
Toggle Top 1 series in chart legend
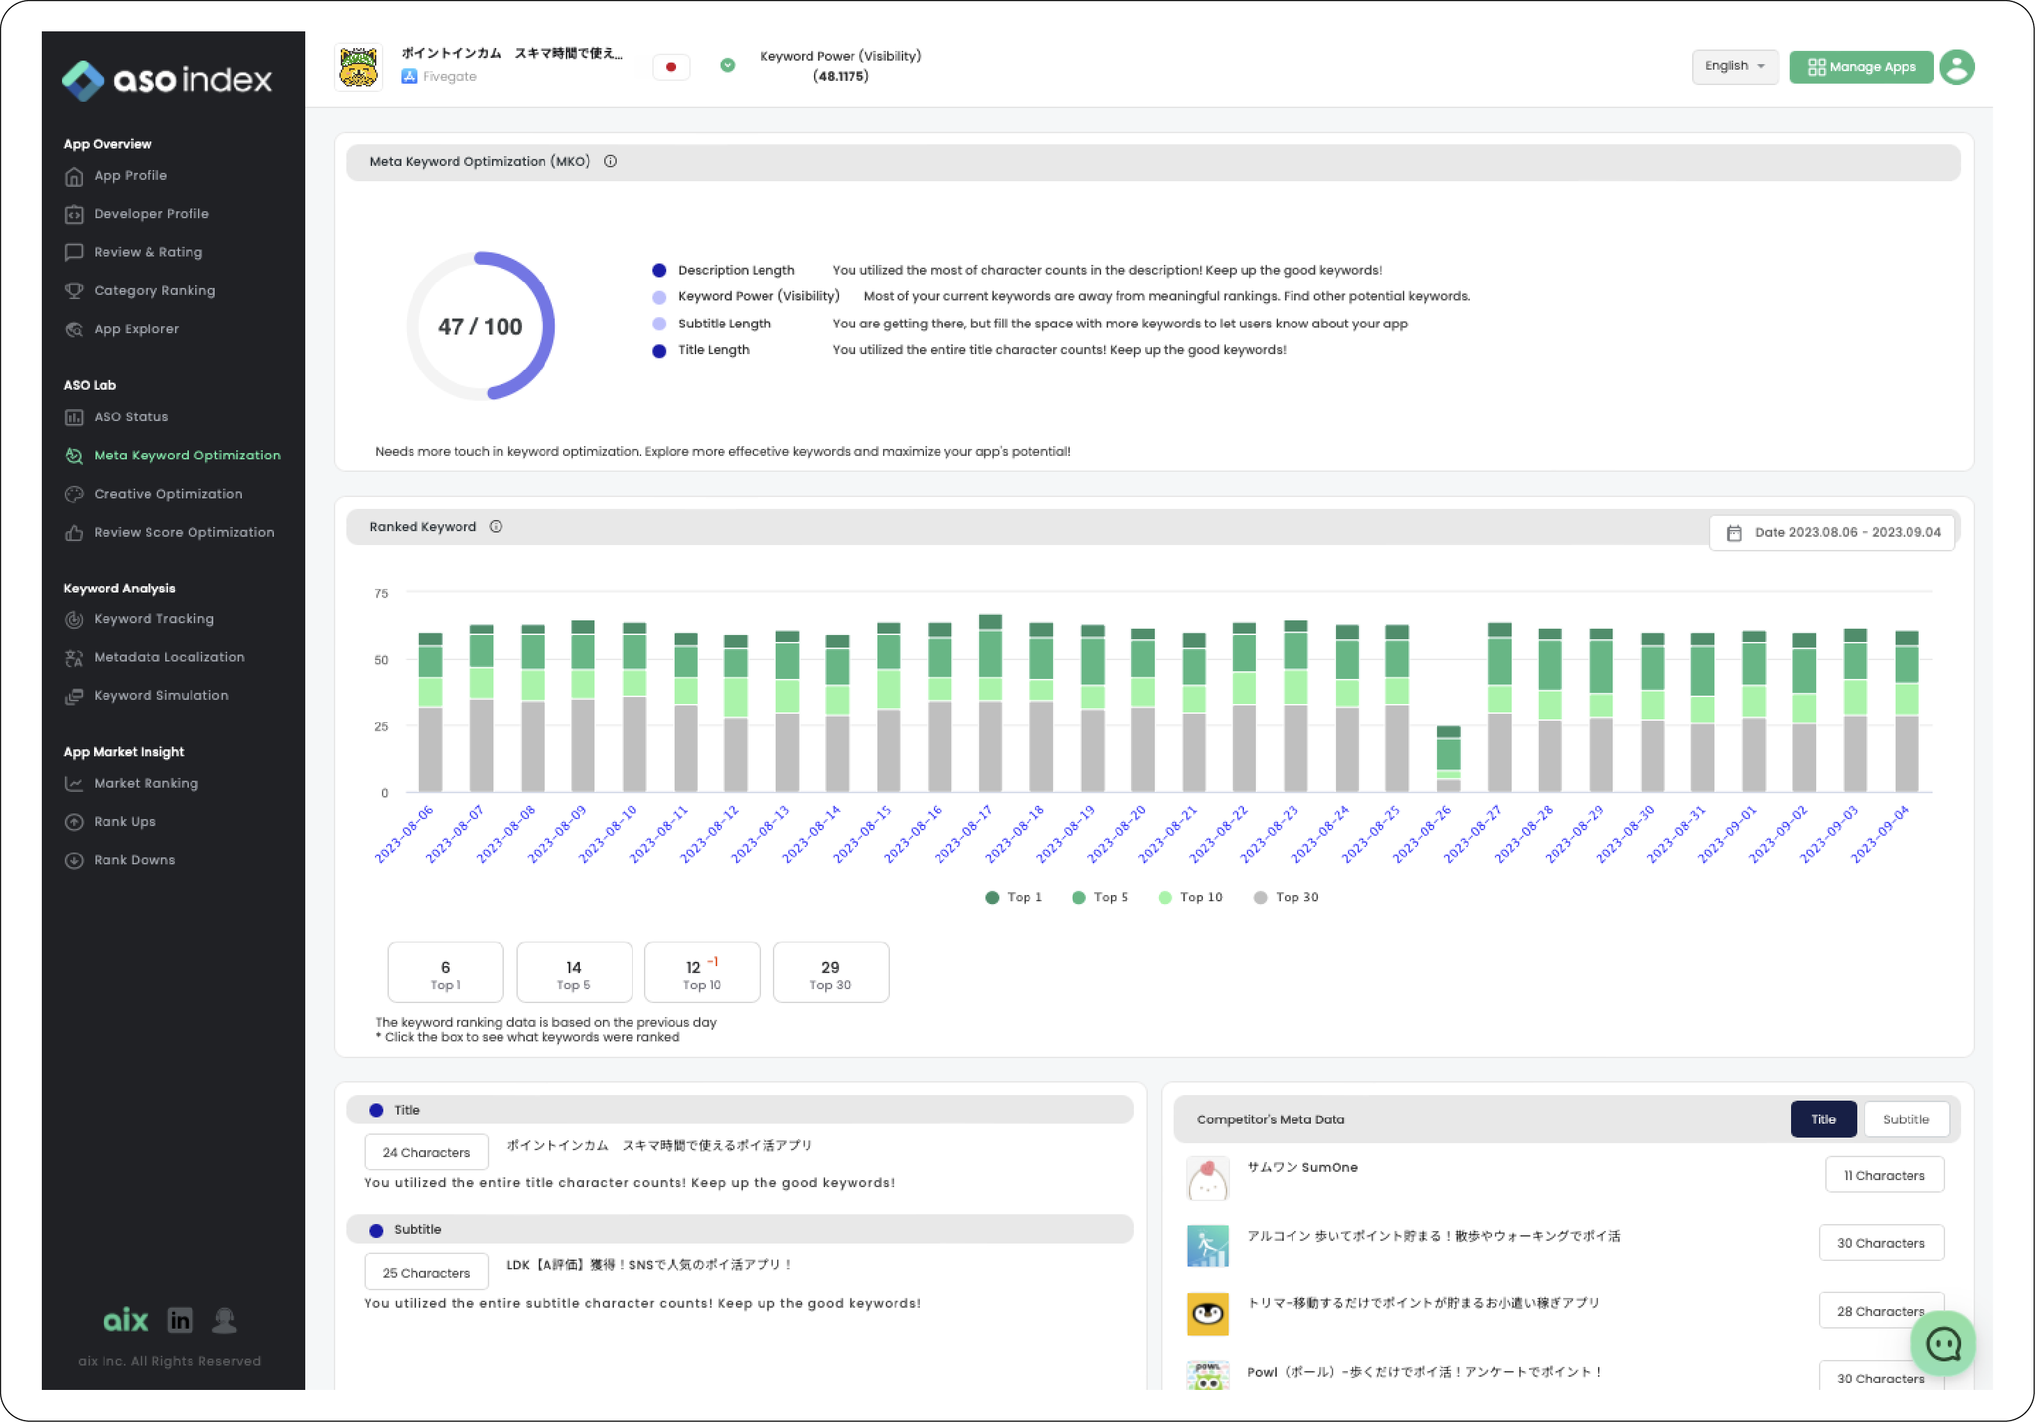point(1014,897)
